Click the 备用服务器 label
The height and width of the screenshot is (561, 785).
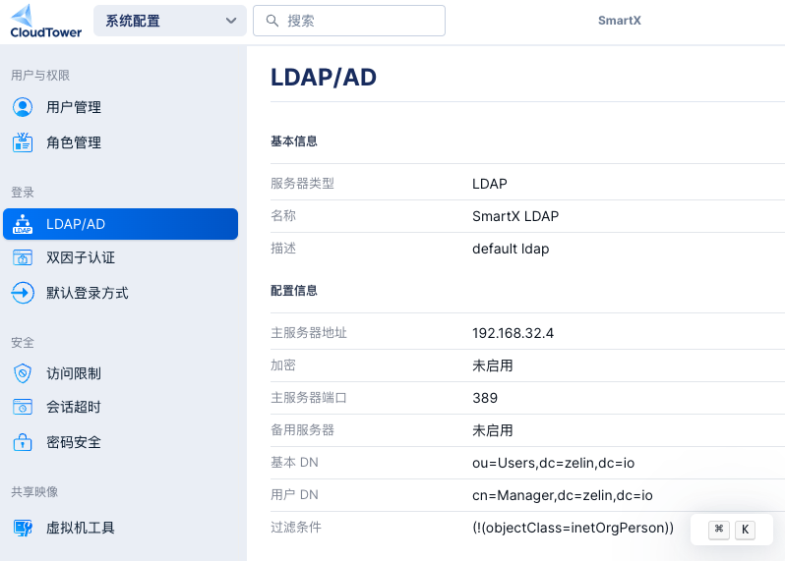point(302,430)
